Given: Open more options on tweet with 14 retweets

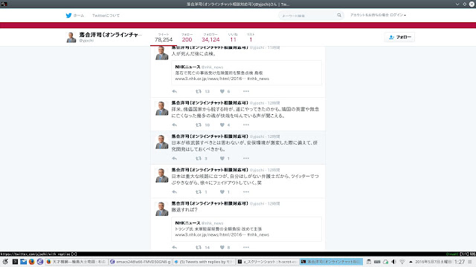Looking at the screenshot, I should (x=246, y=247).
